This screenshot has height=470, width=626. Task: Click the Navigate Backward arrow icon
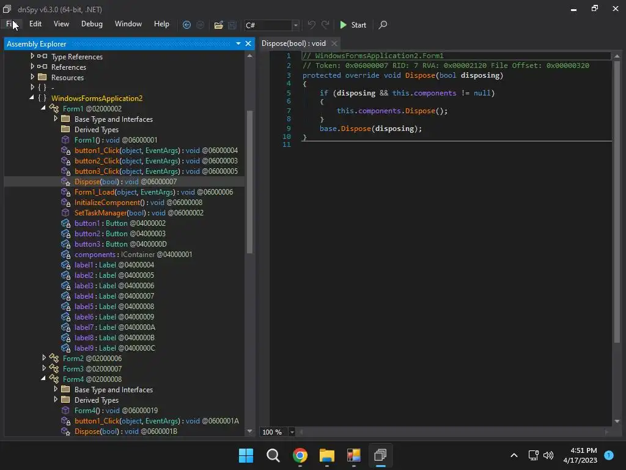tap(186, 24)
